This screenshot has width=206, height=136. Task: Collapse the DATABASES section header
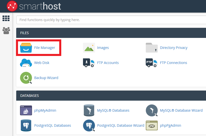pos(111,96)
